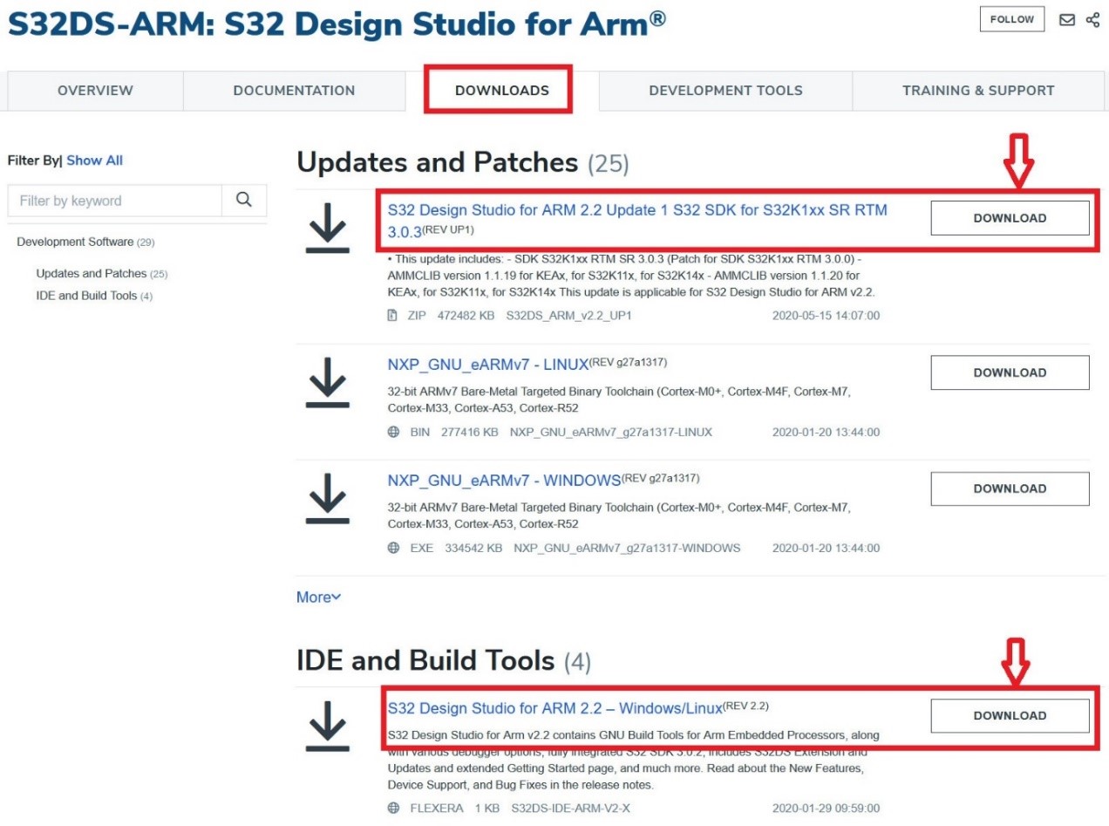Go to the Development Tools tab
Screen dimensions: 1109x826
[725, 91]
